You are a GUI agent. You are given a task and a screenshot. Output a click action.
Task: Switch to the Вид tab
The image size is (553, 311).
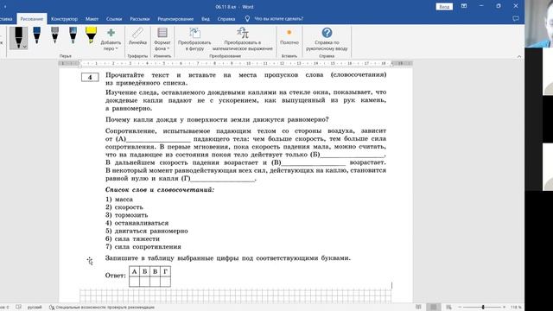pos(206,19)
